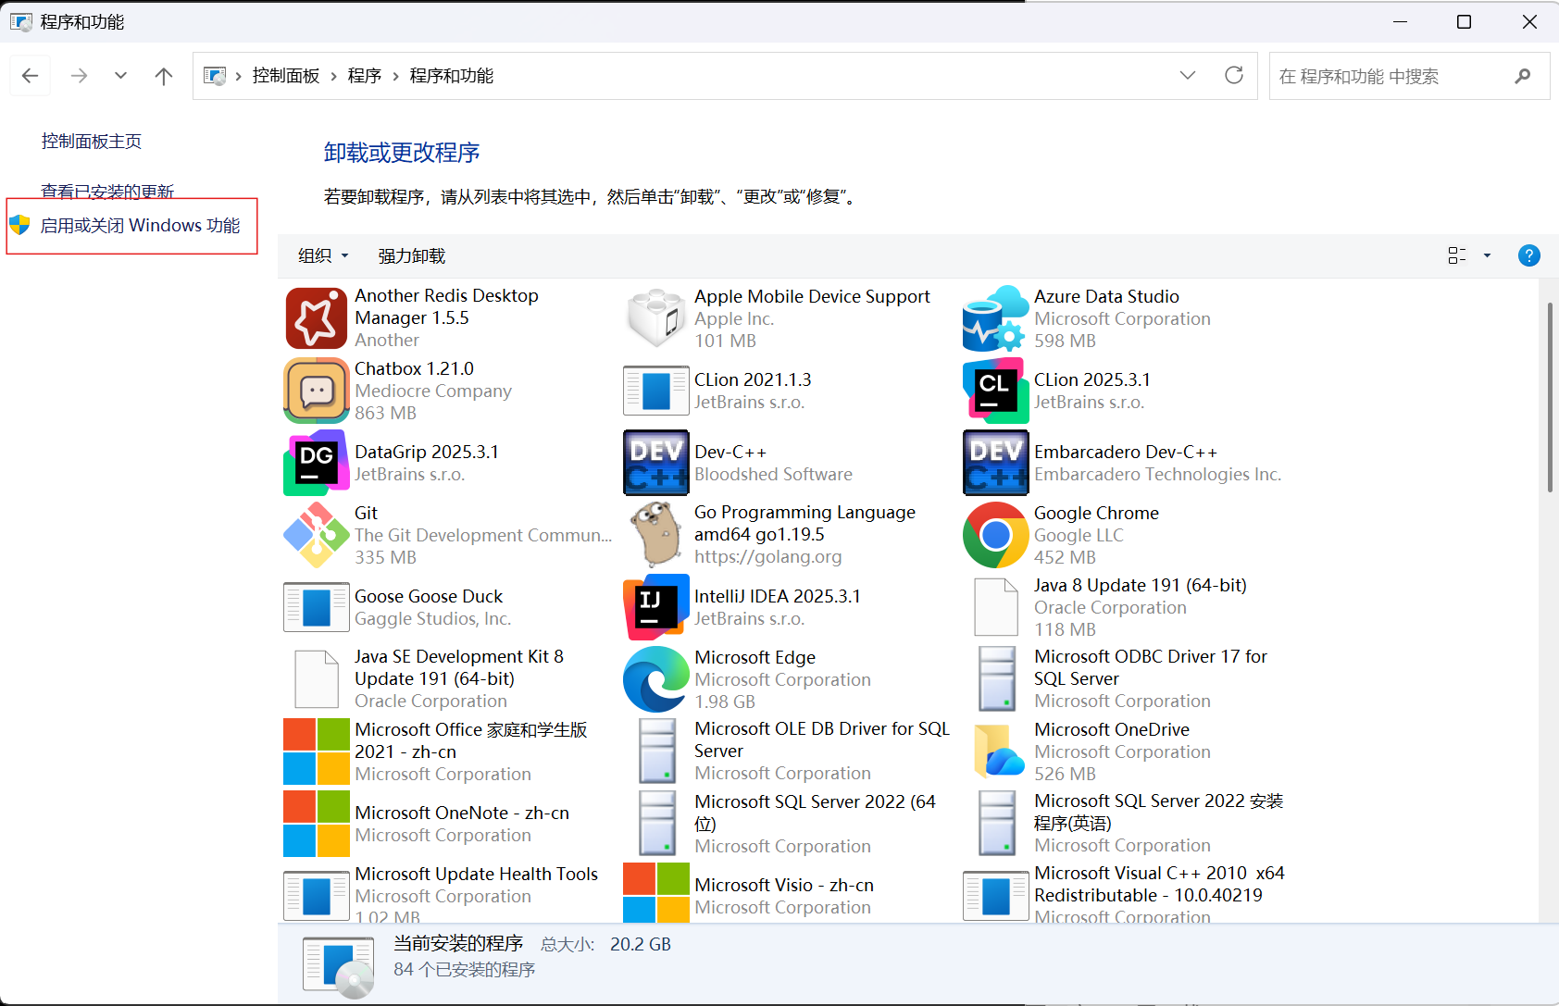Click the 程序 breadcrumb
The width and height of the screenshot is (1559, 1006).
click(x=365, y=76)
